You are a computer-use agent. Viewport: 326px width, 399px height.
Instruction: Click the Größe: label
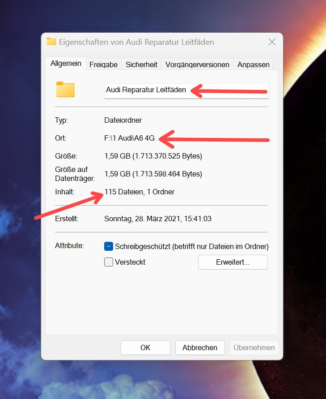point(66,156)
